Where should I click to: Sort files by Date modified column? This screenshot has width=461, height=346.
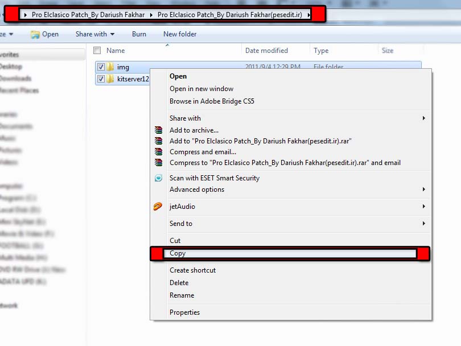[x=266, y=51]
